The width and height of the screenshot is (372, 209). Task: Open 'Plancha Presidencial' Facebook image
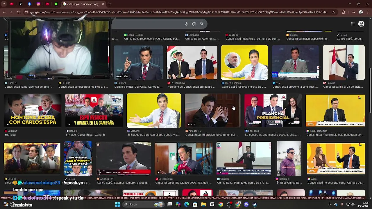(x=273, y=110)
